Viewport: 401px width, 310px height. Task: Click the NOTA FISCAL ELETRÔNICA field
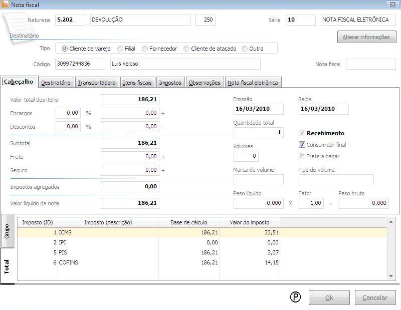(358, 20)
